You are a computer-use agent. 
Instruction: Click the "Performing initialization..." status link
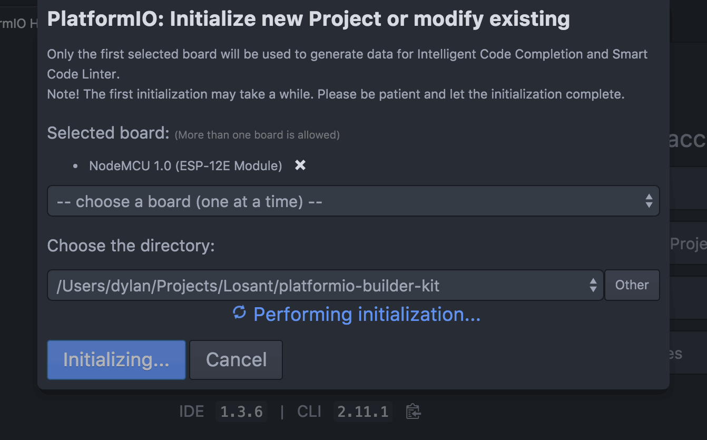pos(367,314)
